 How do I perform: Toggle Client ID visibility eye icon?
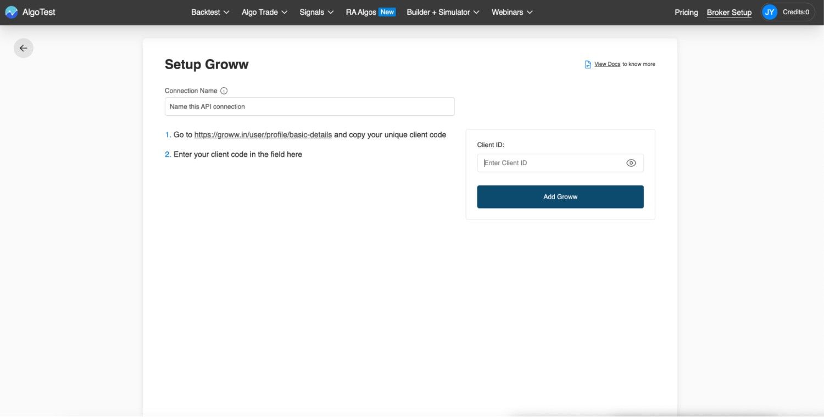tap(631, 163)
